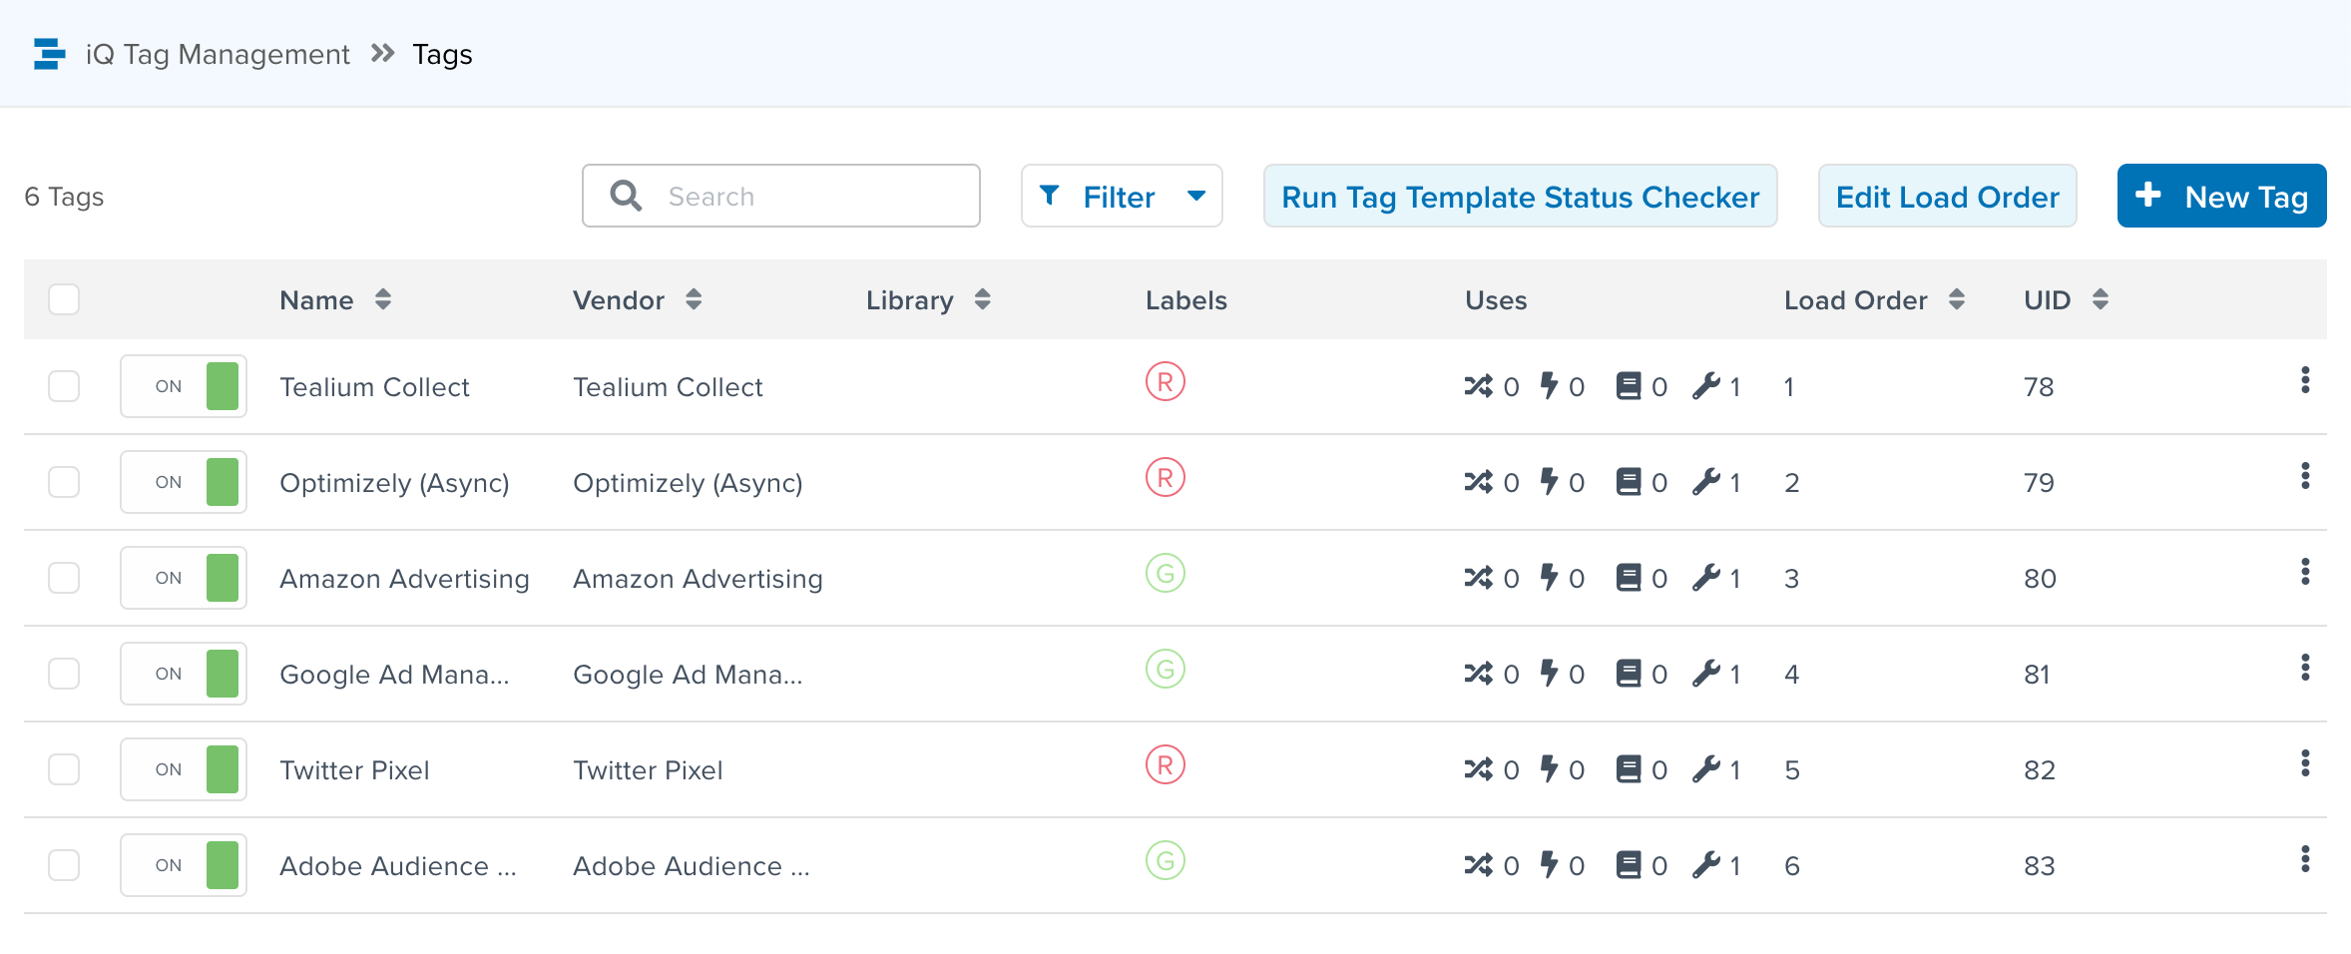Toggle the Google Ad Manager tag ON switch

pyautogui.click(x=184, y=674)
